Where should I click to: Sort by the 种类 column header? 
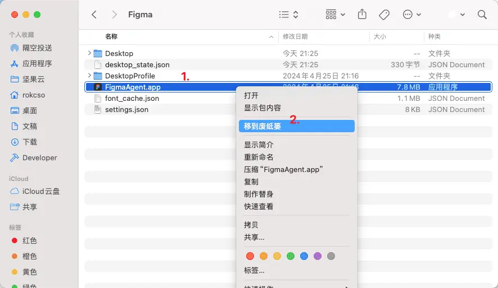tap(434, 36)
